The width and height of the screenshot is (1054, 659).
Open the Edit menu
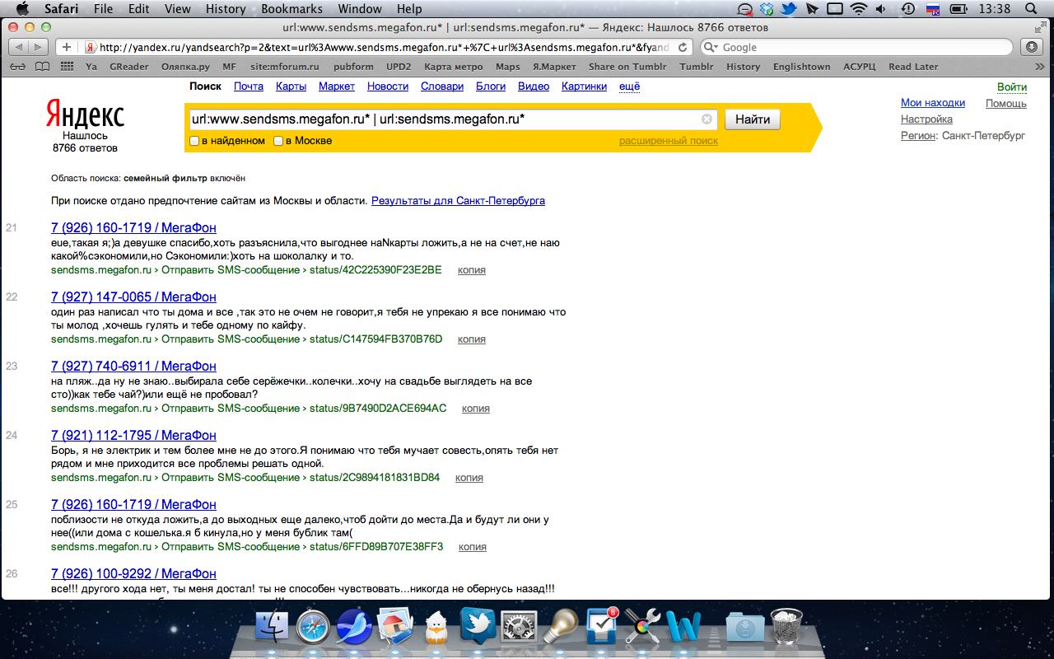pyautogui.click(x=139, y=9)
